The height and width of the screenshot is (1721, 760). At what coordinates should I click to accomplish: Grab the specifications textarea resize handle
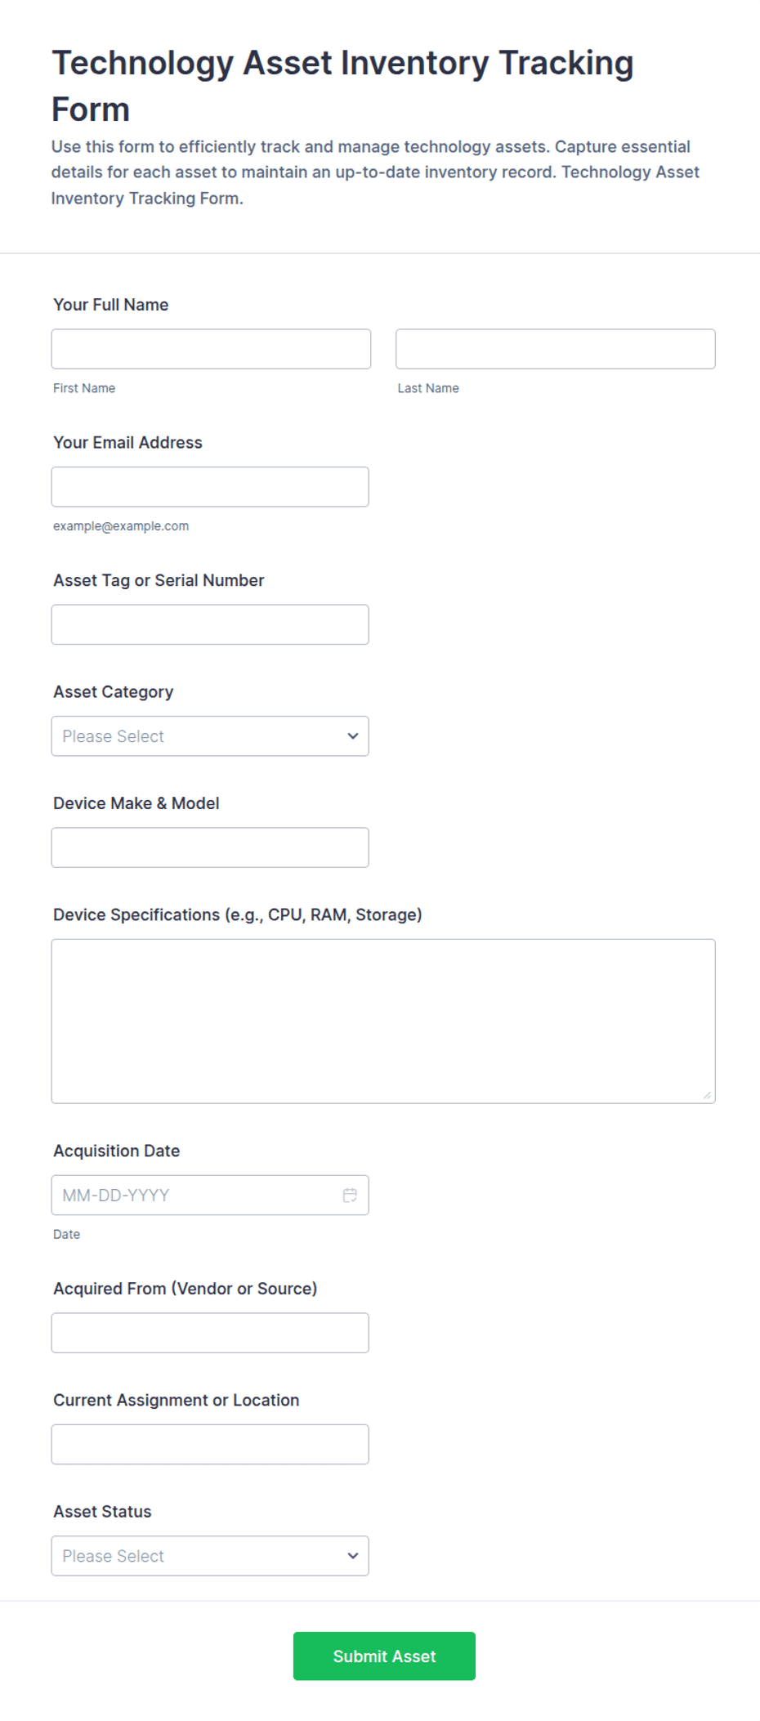coord(707,1095)
